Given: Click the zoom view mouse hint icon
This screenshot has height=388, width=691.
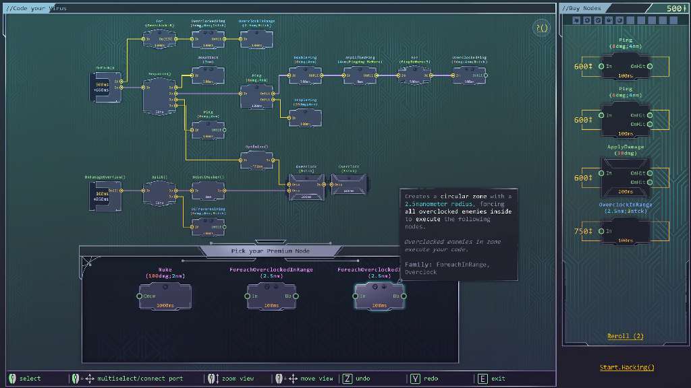Looking at the screenshot, I should 213,379.
